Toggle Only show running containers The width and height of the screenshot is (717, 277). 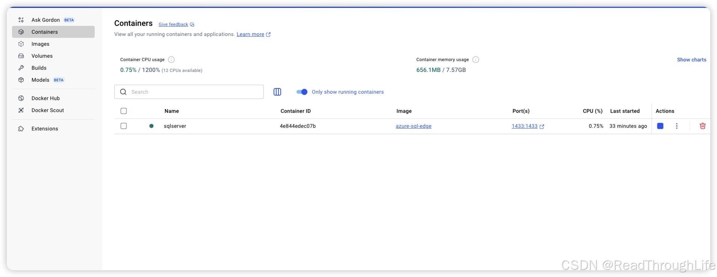tap(302, 92)
